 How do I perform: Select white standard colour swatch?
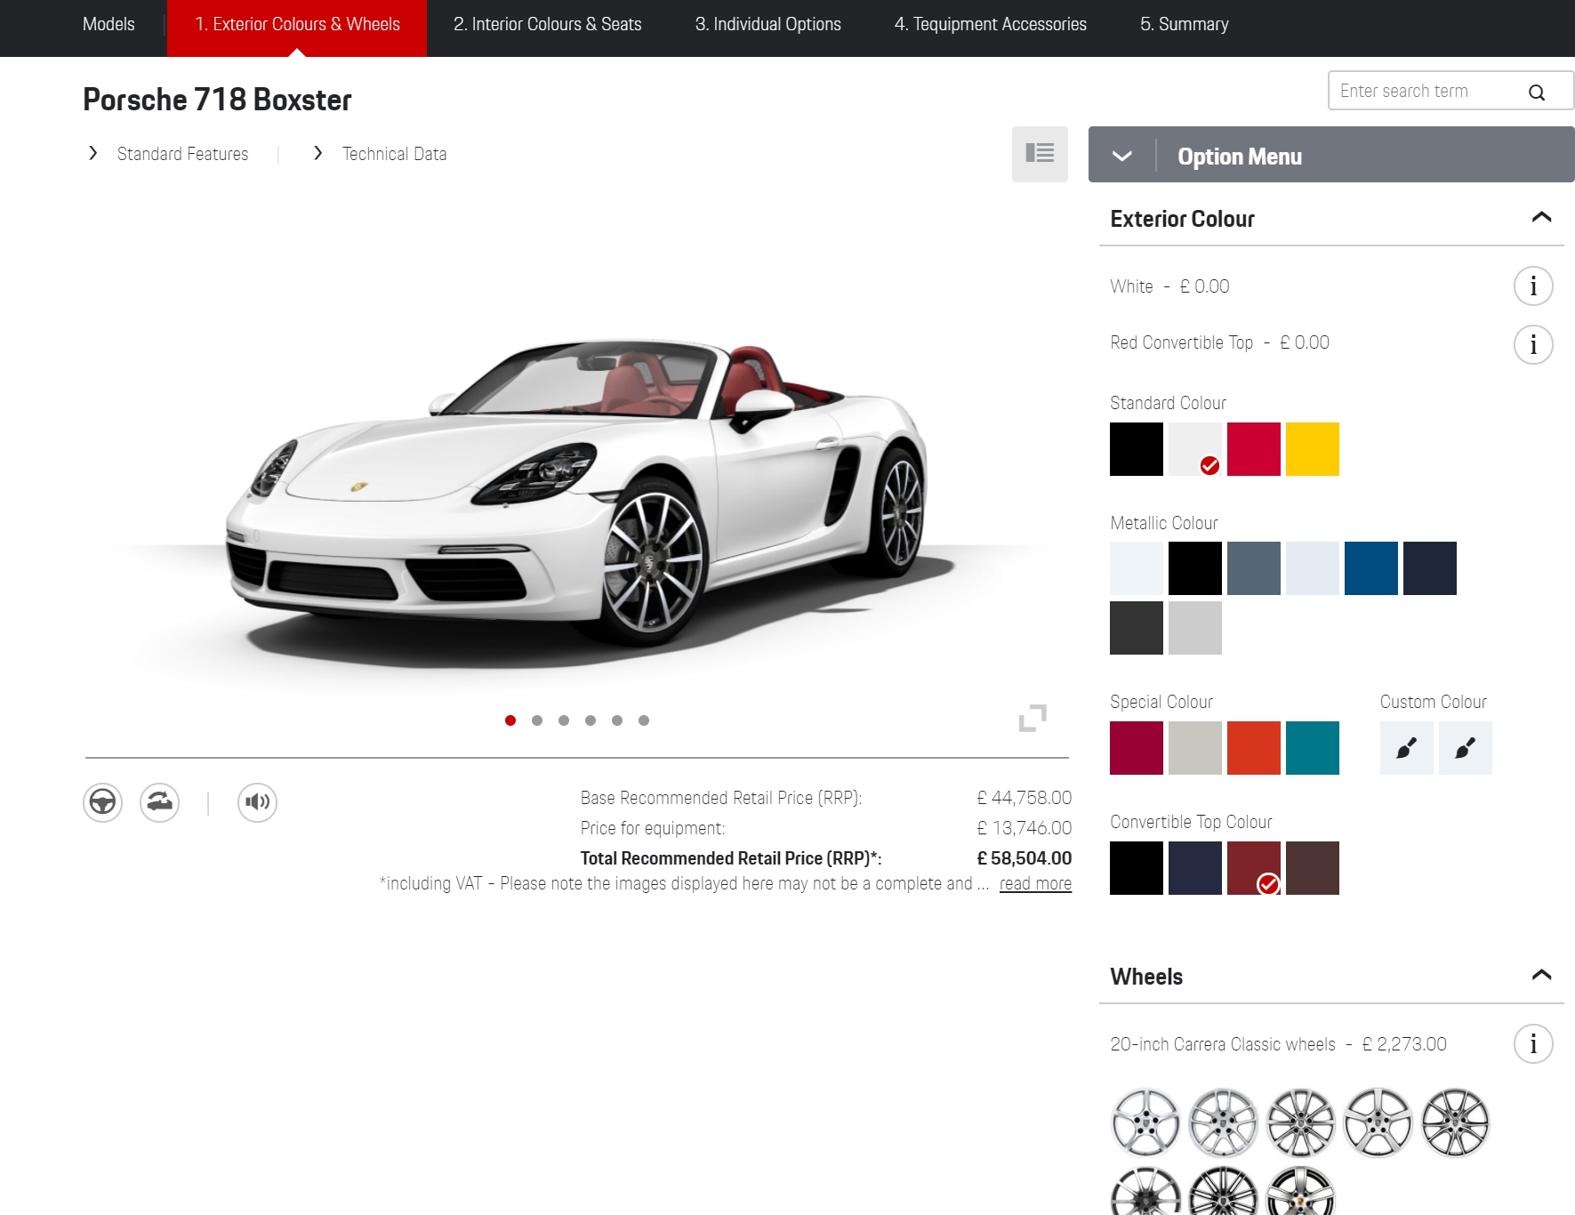coord(1195,449)
